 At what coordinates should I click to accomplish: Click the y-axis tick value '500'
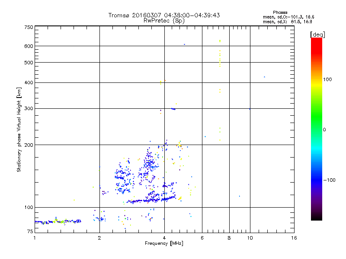click(x=29, y=63)
